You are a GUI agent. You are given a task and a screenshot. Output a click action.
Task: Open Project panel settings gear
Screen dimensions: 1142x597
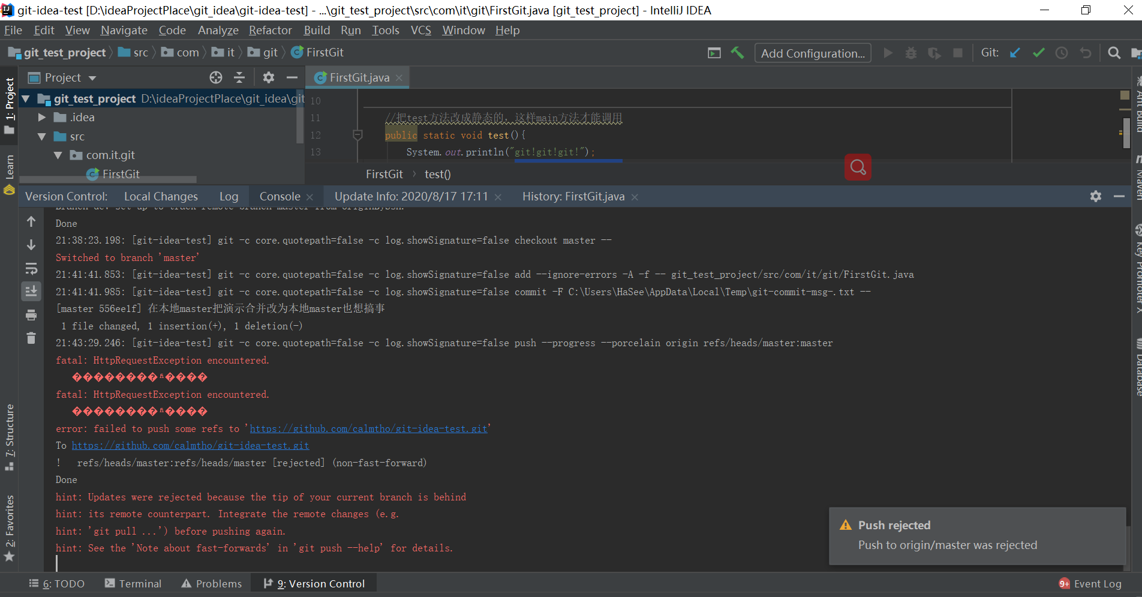(269, 77)
